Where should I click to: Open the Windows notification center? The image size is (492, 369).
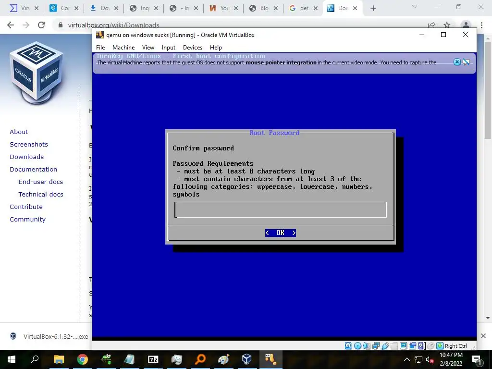pos(477,359)
